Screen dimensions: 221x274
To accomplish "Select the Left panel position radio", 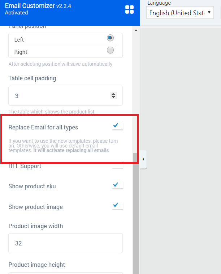I will click(110, 38).
